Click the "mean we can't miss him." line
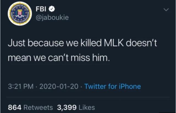Screen dimensions: 176x113 click(59, 58)
